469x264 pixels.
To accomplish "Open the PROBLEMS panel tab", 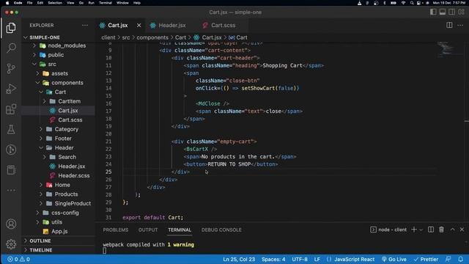I will click(116, 230).
